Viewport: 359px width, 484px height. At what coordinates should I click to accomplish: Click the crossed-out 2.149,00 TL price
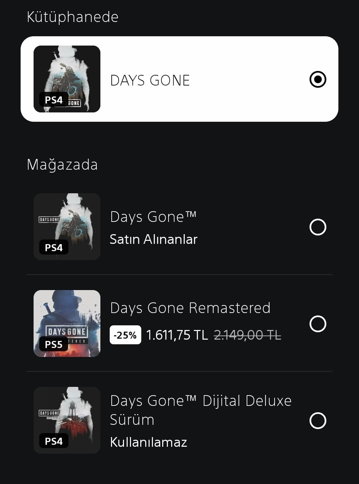tap(247, 335)
